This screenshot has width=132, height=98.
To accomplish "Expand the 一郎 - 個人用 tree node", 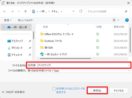I will pyautogui.click(x=4, y=27).
